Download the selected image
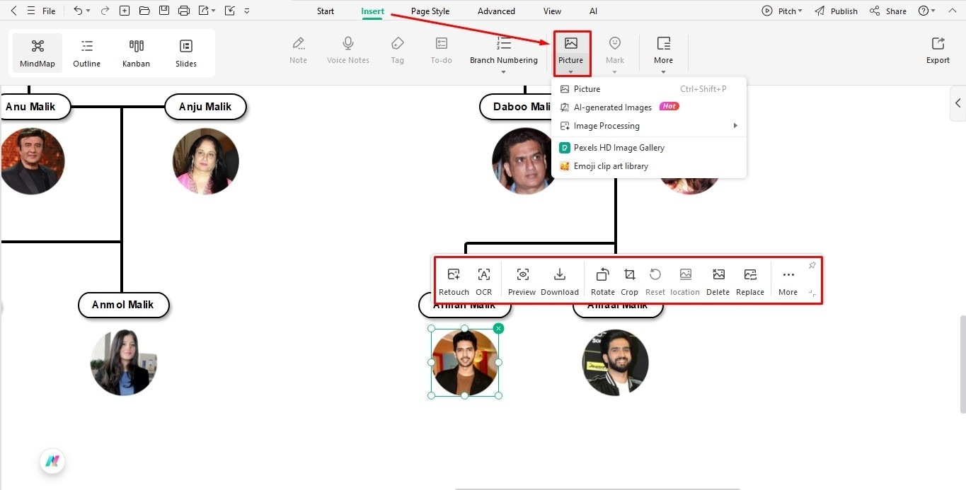Viewport: 966px width, 490px height. point(559,279)
